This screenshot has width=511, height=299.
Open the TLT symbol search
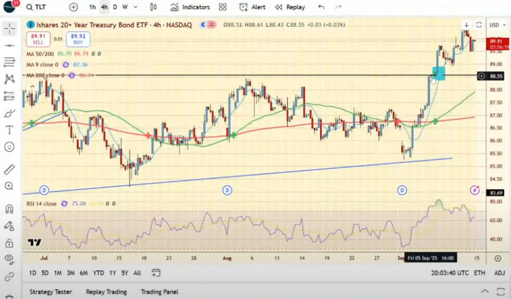pyautogui.click(x=36, y=7)
